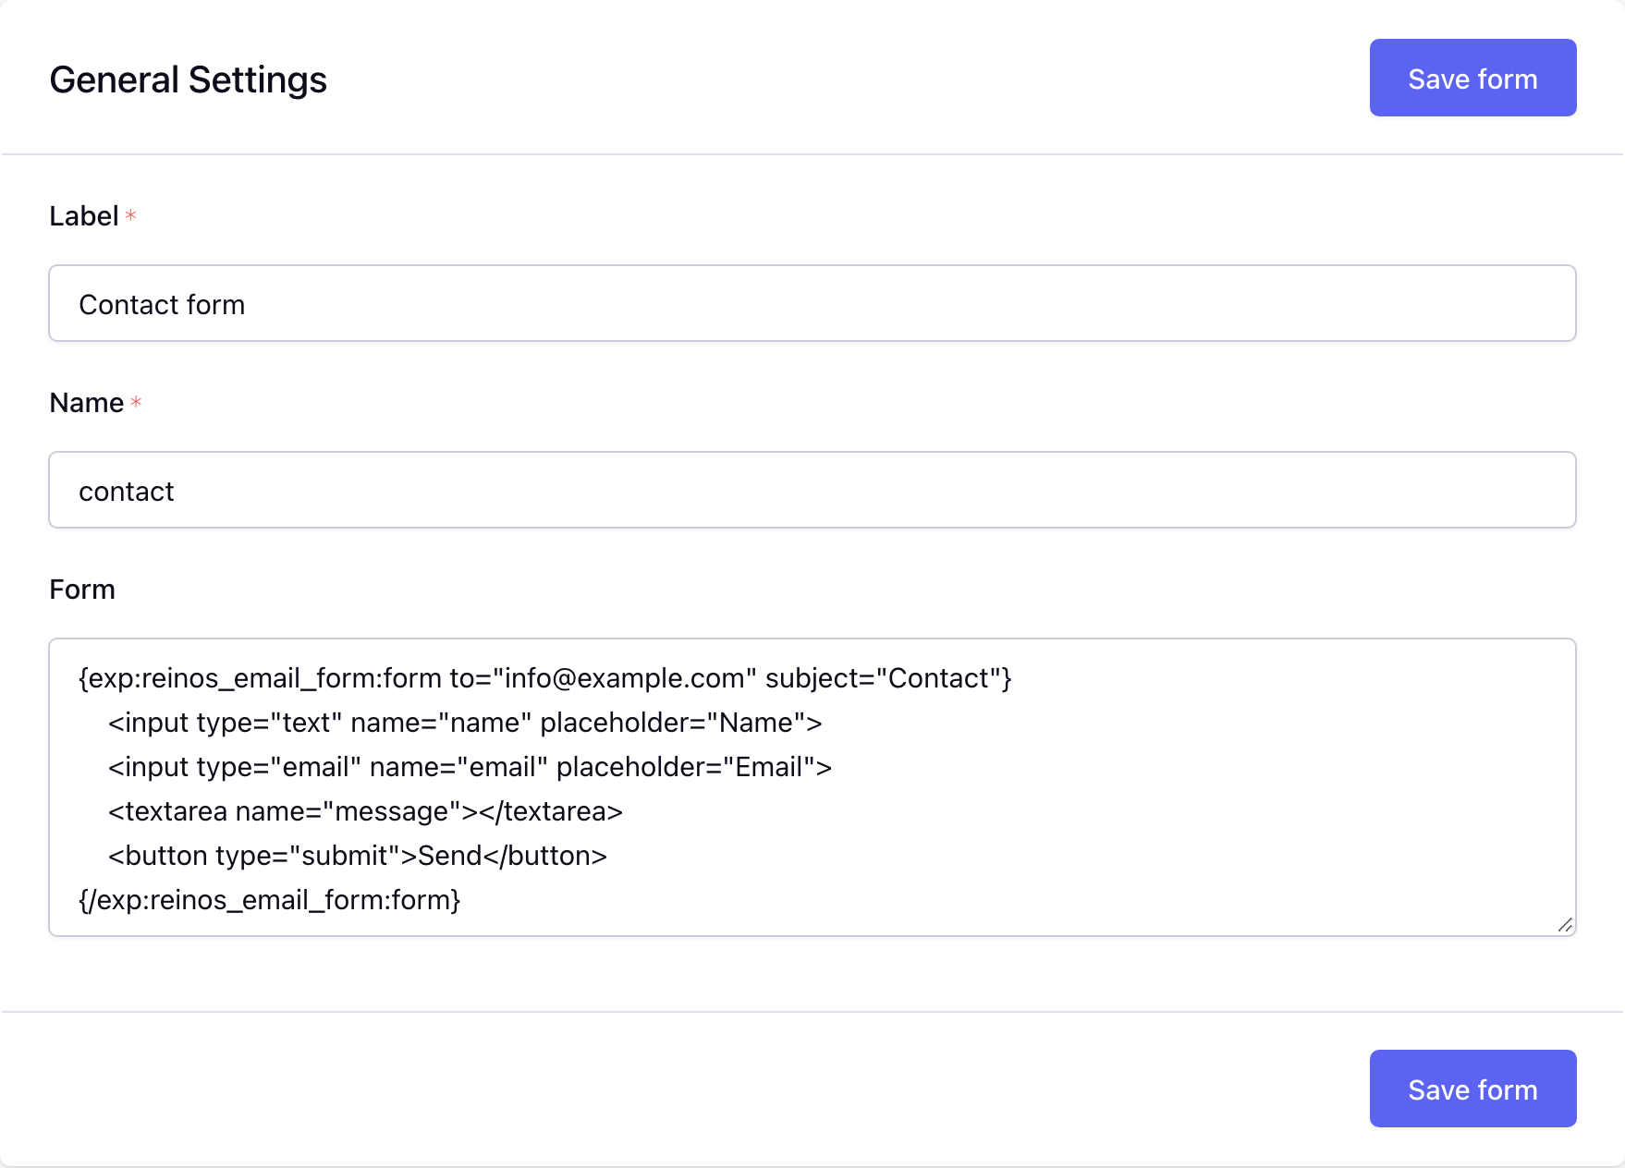Image resolution: width=1625 pixels, height=1168 pixels.
Task: Click the input type="text" code line
Action: (465, 723)
